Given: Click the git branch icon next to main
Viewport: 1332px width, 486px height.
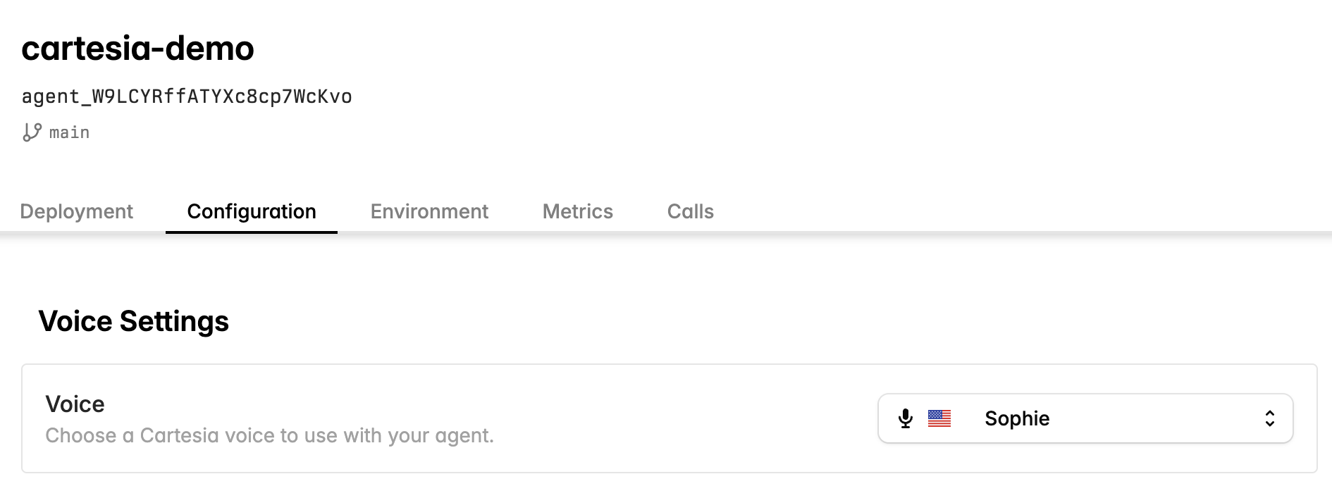Looking at the screenshot, I should tap(31, 132).
